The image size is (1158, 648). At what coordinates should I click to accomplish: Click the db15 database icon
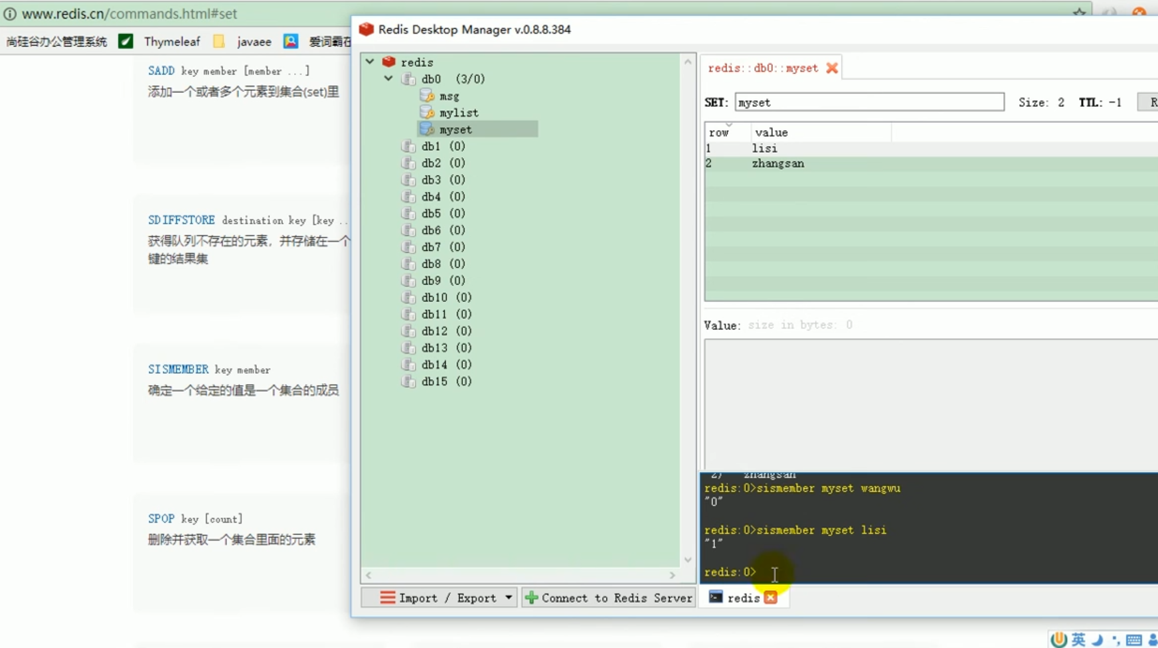(x=409, y=381)
